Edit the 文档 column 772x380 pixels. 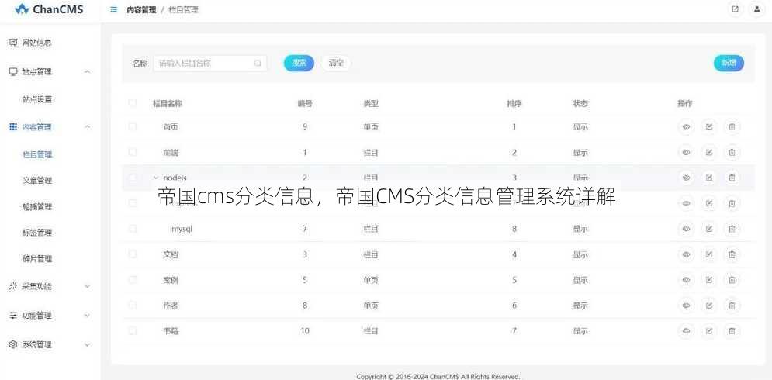709,254
